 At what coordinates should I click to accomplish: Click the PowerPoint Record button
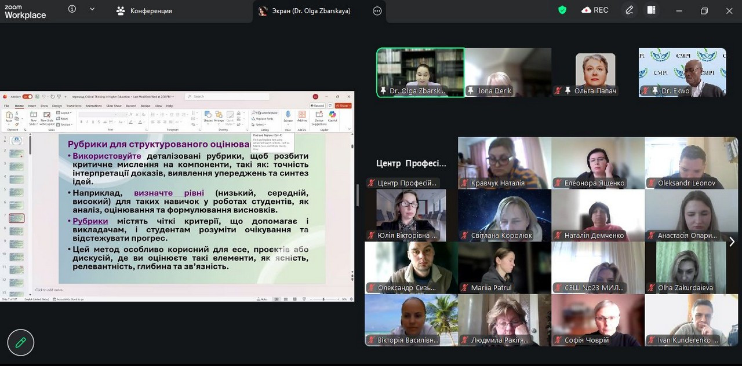pos(317,105)
